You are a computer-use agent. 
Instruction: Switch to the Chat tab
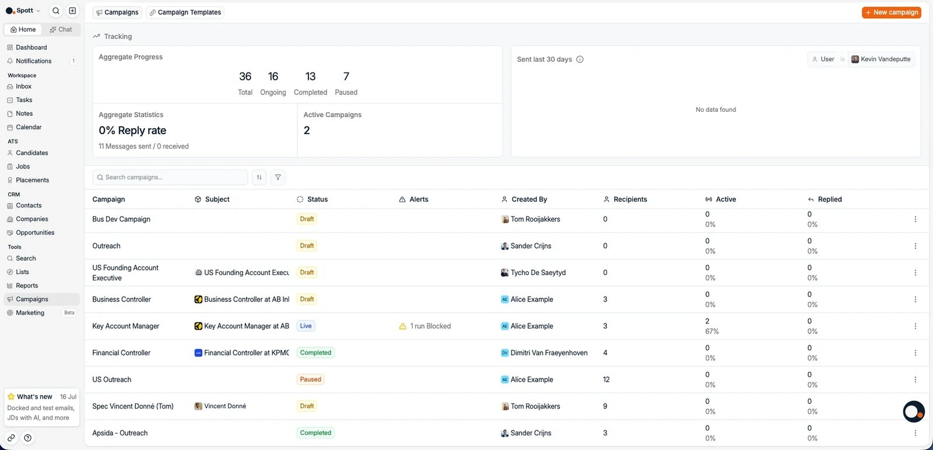[61, 29]
